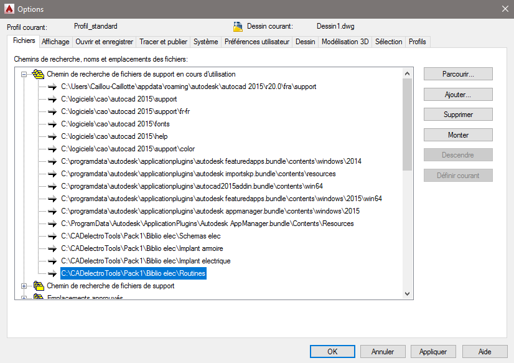Open the Profils tab
This screenshot has height=363, width=514.
click(418, 42)
